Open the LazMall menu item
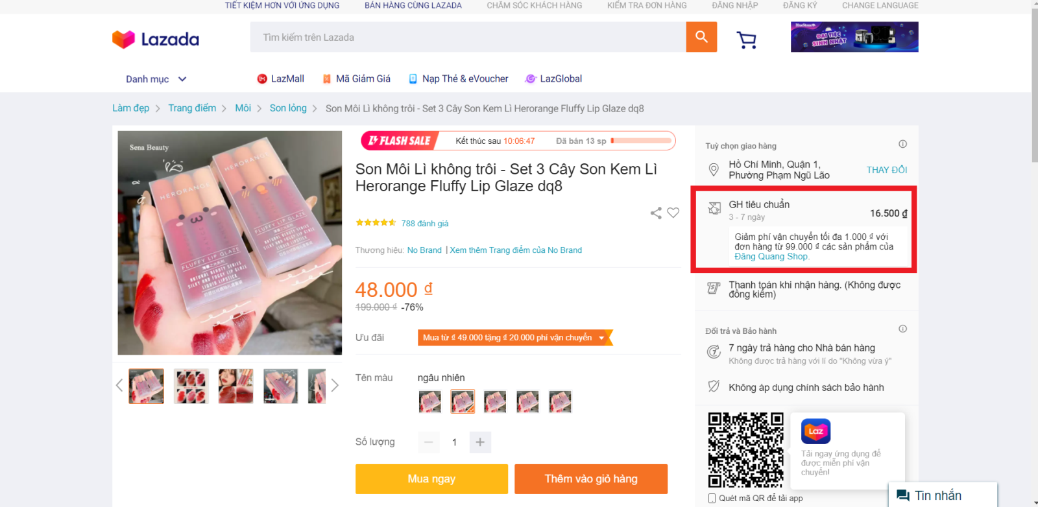 [280, 79]
